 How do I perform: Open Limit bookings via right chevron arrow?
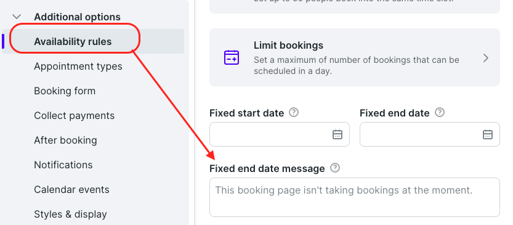[x=486, y=59]
